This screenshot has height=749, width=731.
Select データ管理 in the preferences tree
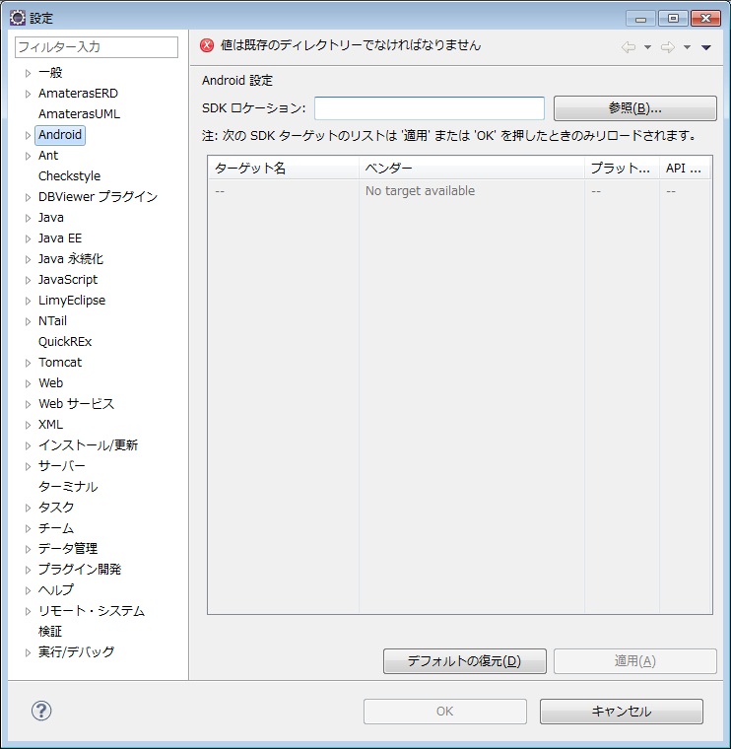coord(68,549)
